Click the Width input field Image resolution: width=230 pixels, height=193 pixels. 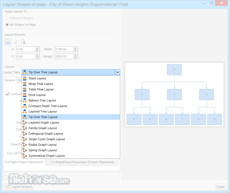pyautogui.click(x=64, y=49)
